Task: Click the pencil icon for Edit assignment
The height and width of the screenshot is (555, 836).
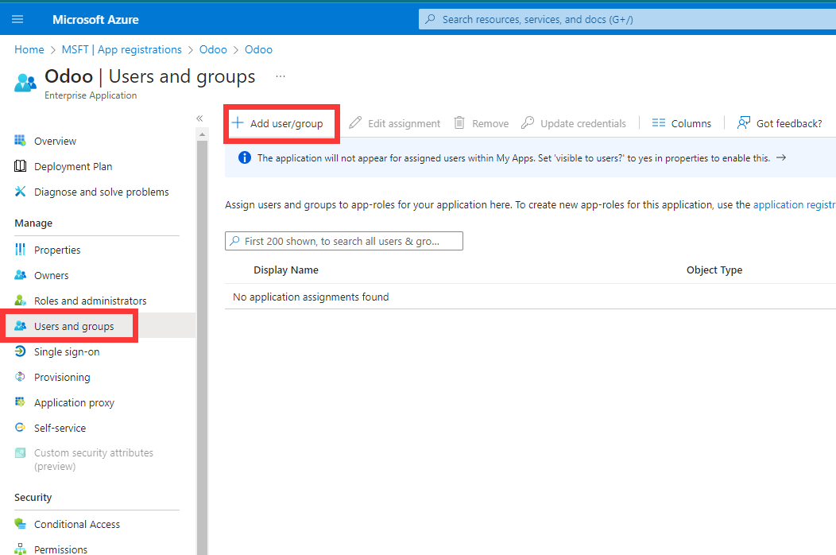Action: click(355, 122)
